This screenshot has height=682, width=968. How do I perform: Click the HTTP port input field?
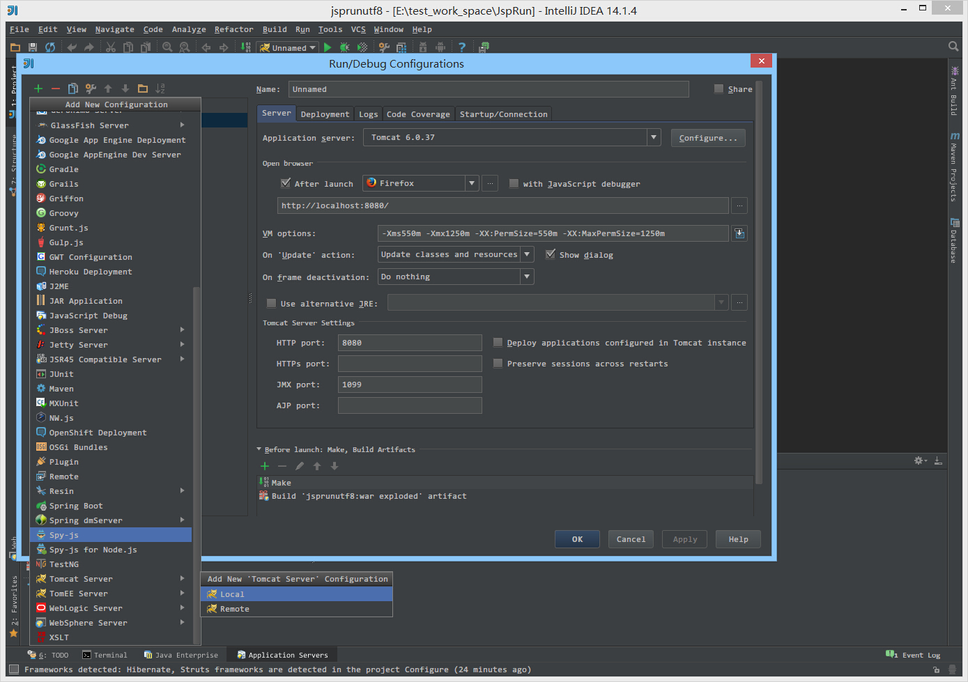click(409, 343)
